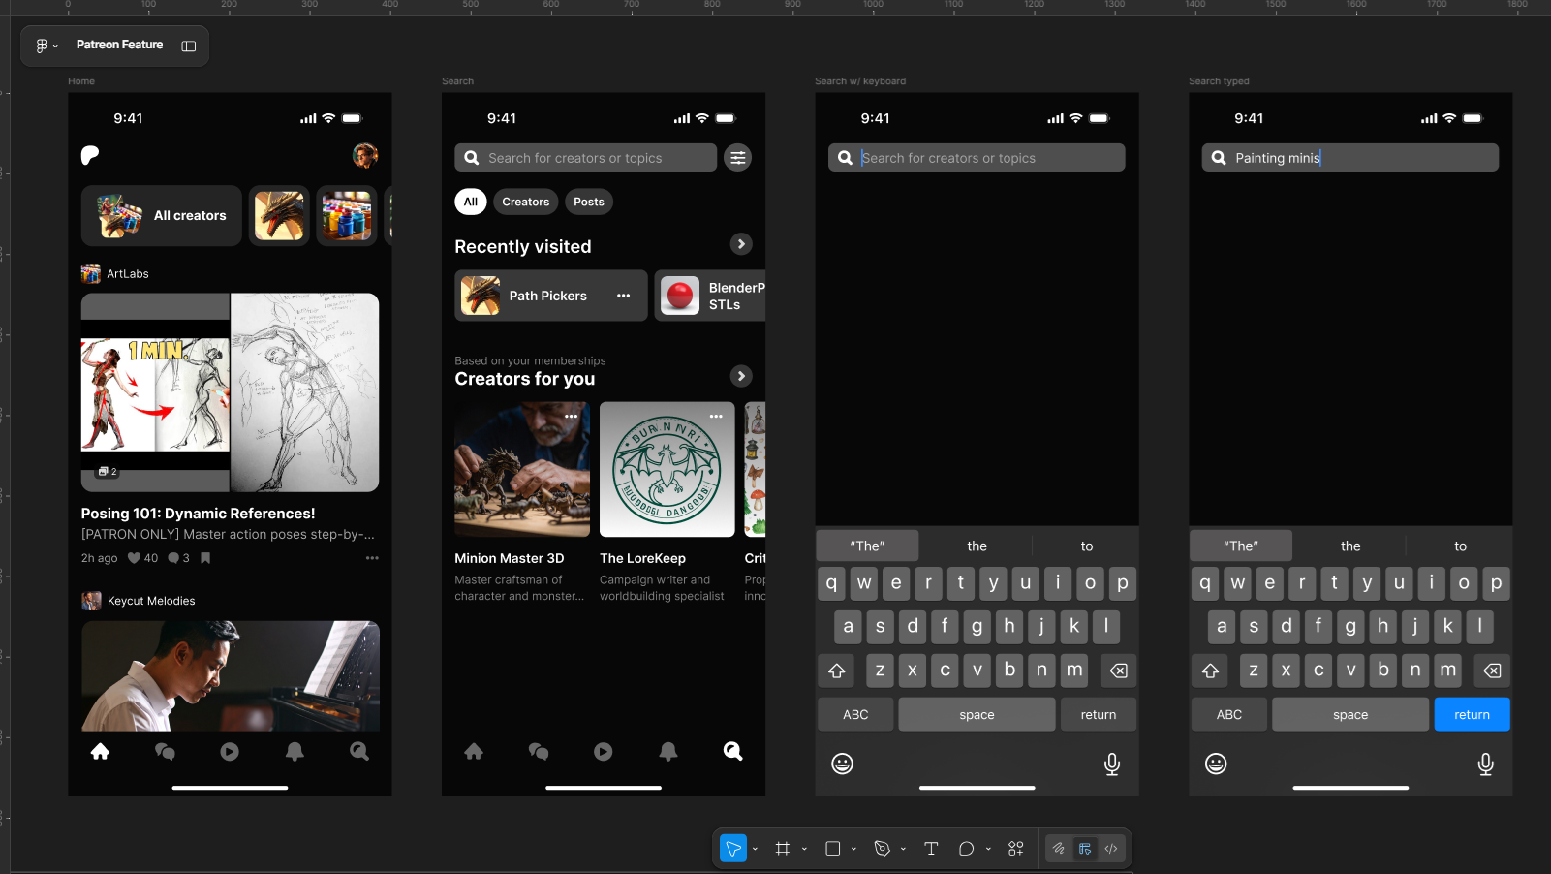Tap the blue return key on the keyboard
Viewport: 1551px width, 874px height.
(1472, 714)
